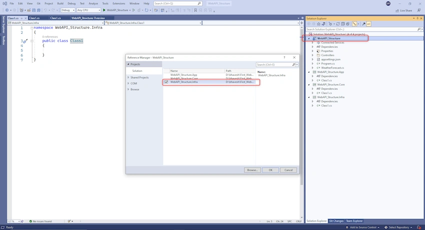
Task: Open the Analyze menu
Action: (93, 3)
